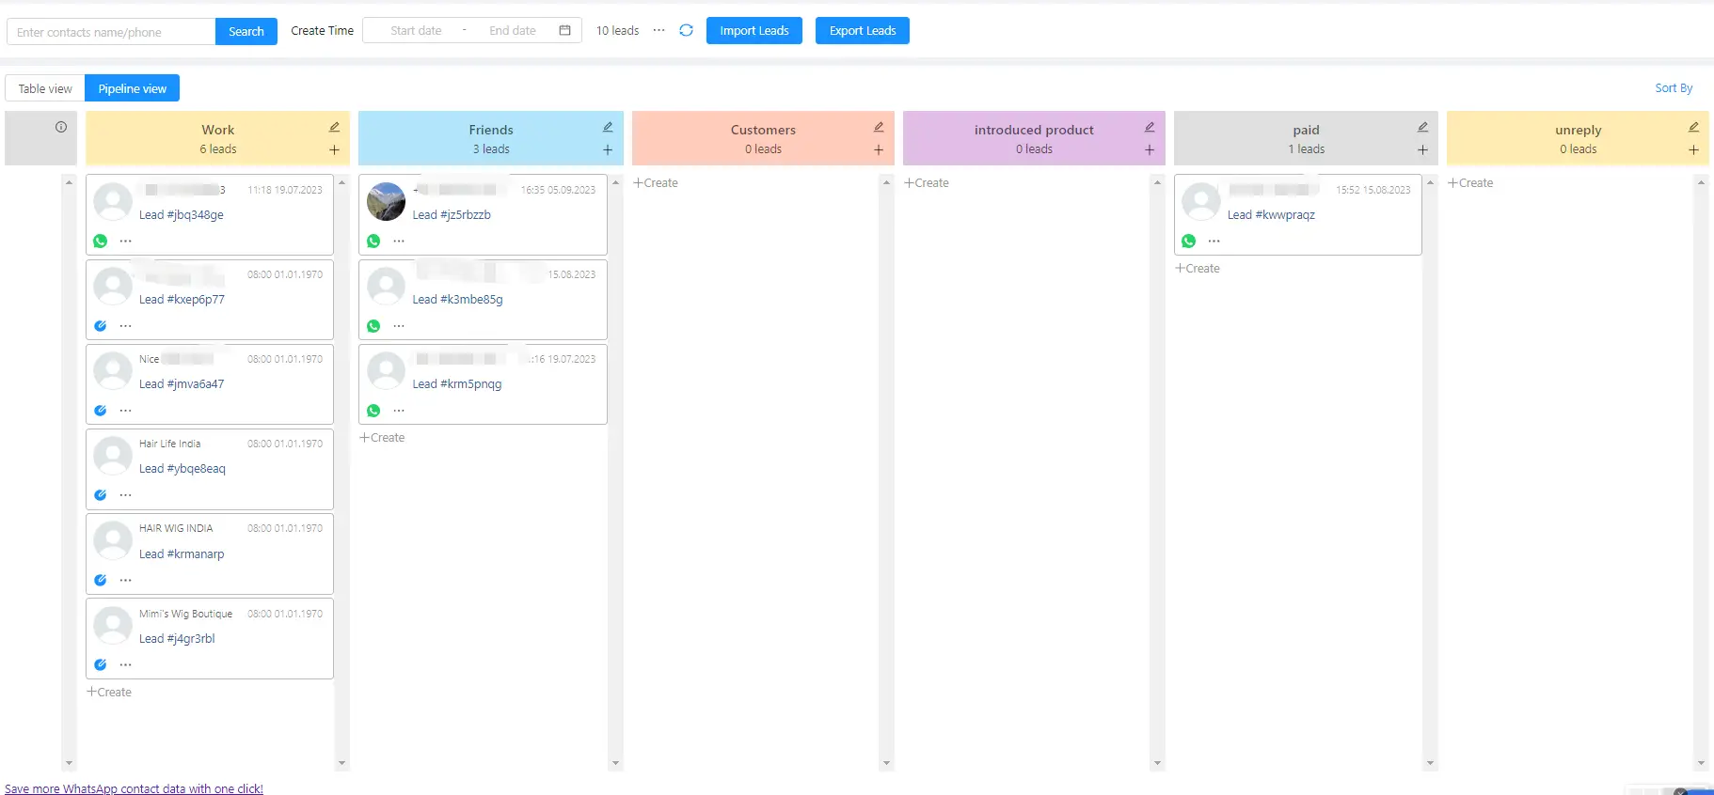Click the Import Leads button
Viewport: 1714px width, 795px height.
[x=754, y=31]
